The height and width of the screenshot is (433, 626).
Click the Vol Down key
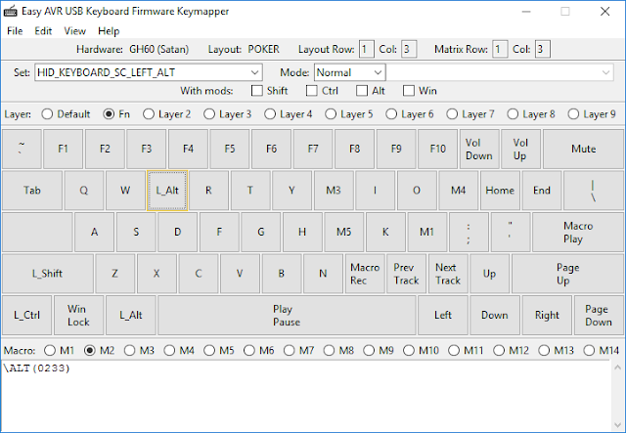tap(479, 149)
